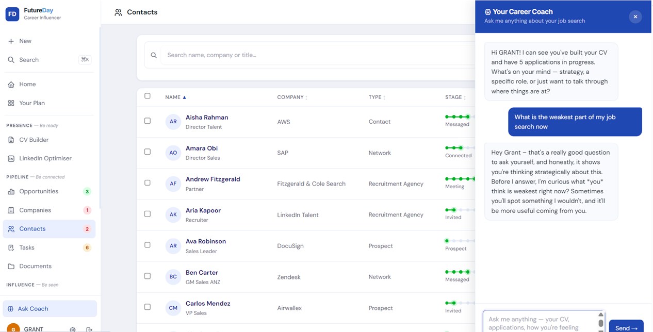Click the logout icon beside GRANT

click(x=89, y=329)
